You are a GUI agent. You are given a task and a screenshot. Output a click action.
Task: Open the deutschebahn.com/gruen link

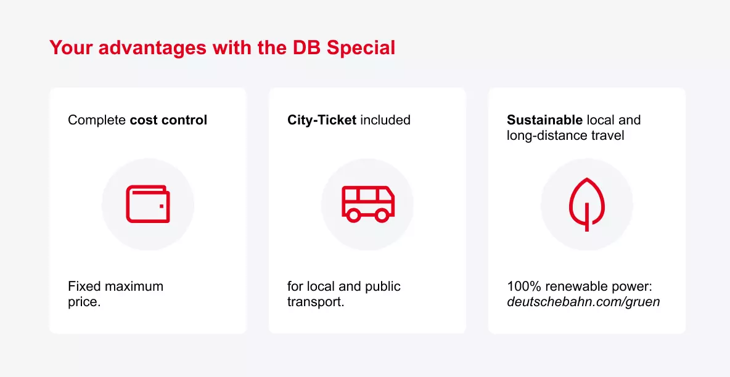[583, 302]
